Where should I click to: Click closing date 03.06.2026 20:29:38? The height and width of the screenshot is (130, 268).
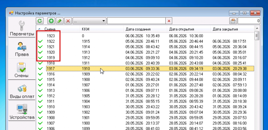(x=230, y=68)
